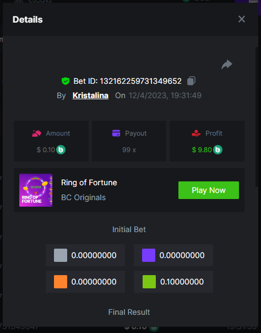Viewport: 261px width, 333px height.
Task: Select the green color swatch
Action: pyautogui.click(x=149, y=282)
